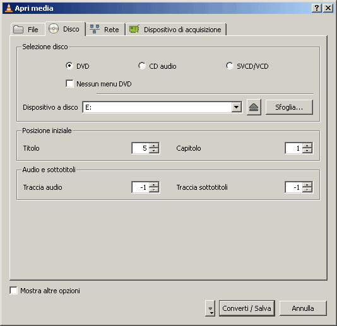This screenshot has width=337, height=326.
Task: Expand the arrow menu beside Converti / Salva
Action: coord(210,308)
